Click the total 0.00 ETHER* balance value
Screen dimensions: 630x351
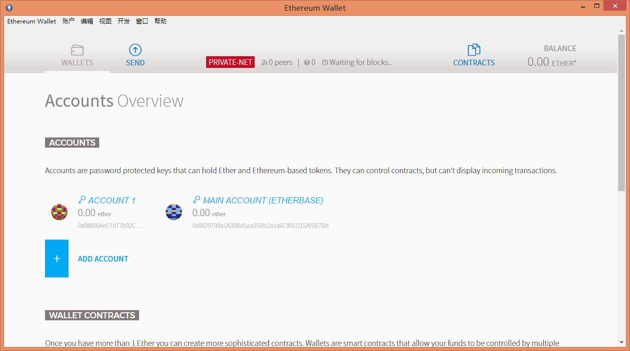(x=552, y=62)
